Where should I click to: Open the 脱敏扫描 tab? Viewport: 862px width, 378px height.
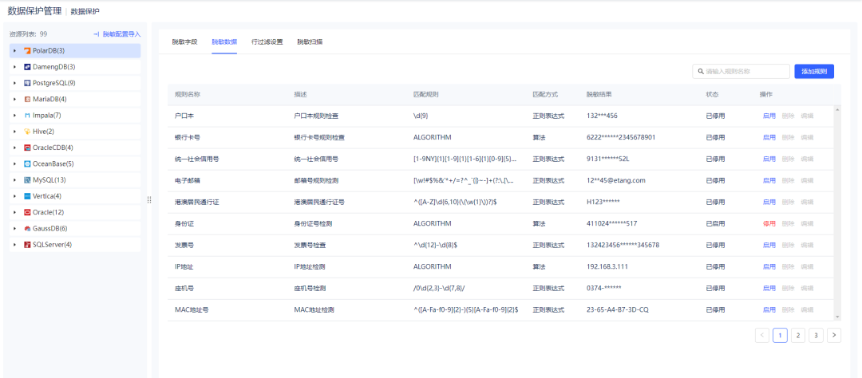(310, 41)
